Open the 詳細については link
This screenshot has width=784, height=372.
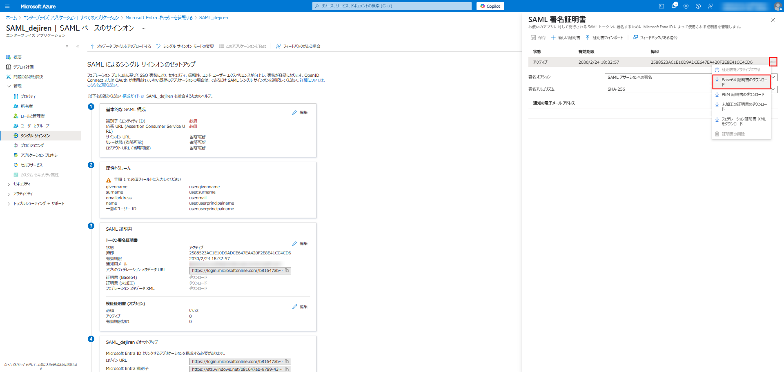tap(312, 80)
